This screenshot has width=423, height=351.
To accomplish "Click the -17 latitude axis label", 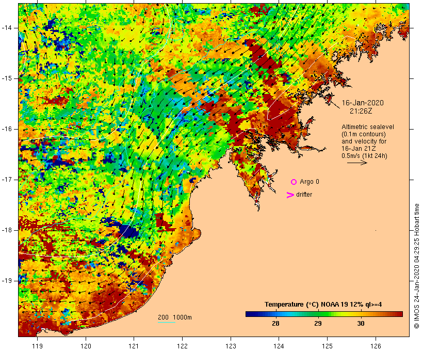I will (7, 180).
